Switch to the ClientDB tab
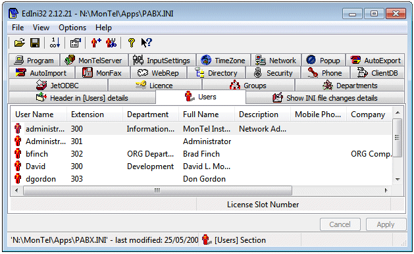This screenshot has width=414, height=254. pos(377,72)
